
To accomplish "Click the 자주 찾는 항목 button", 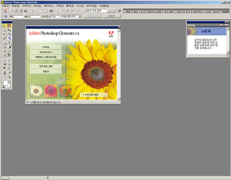I will click(x=46, y=67).
